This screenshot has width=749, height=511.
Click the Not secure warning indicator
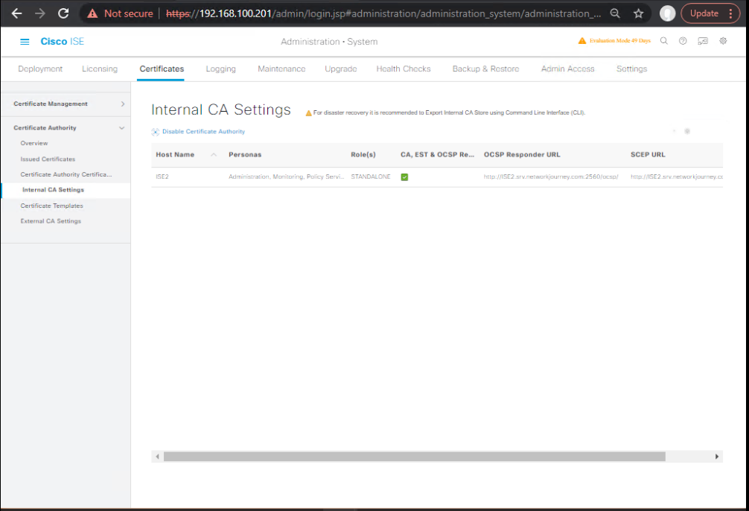[x=120, y=13]
